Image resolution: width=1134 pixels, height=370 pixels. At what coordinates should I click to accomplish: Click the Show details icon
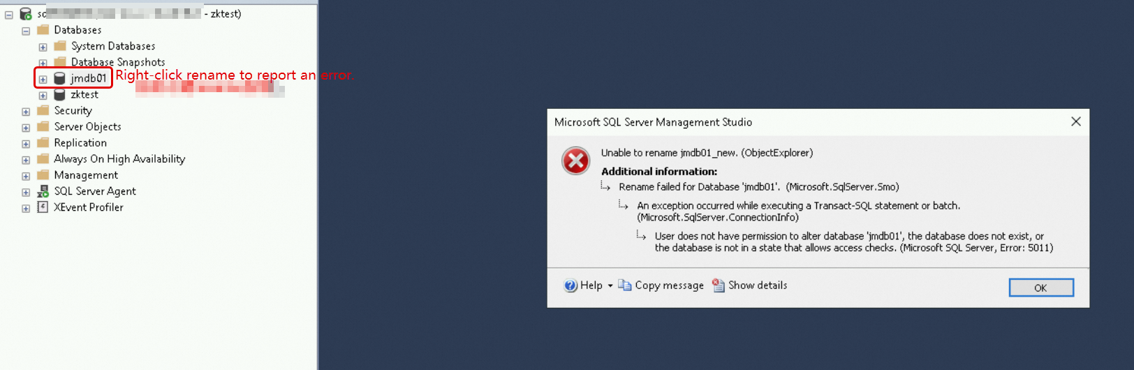718,286
